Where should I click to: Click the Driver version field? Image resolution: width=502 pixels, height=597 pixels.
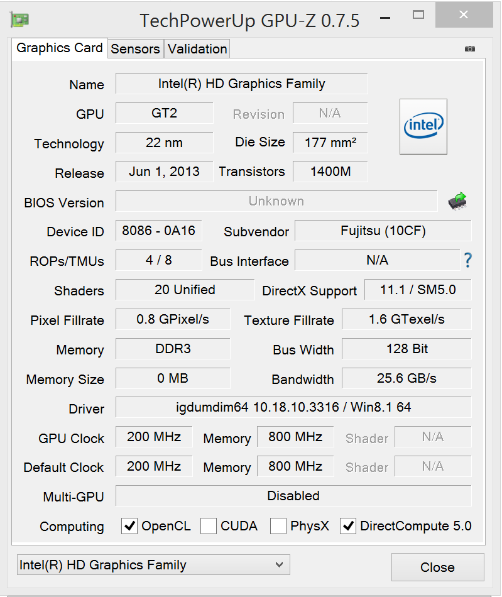point(293,407)
